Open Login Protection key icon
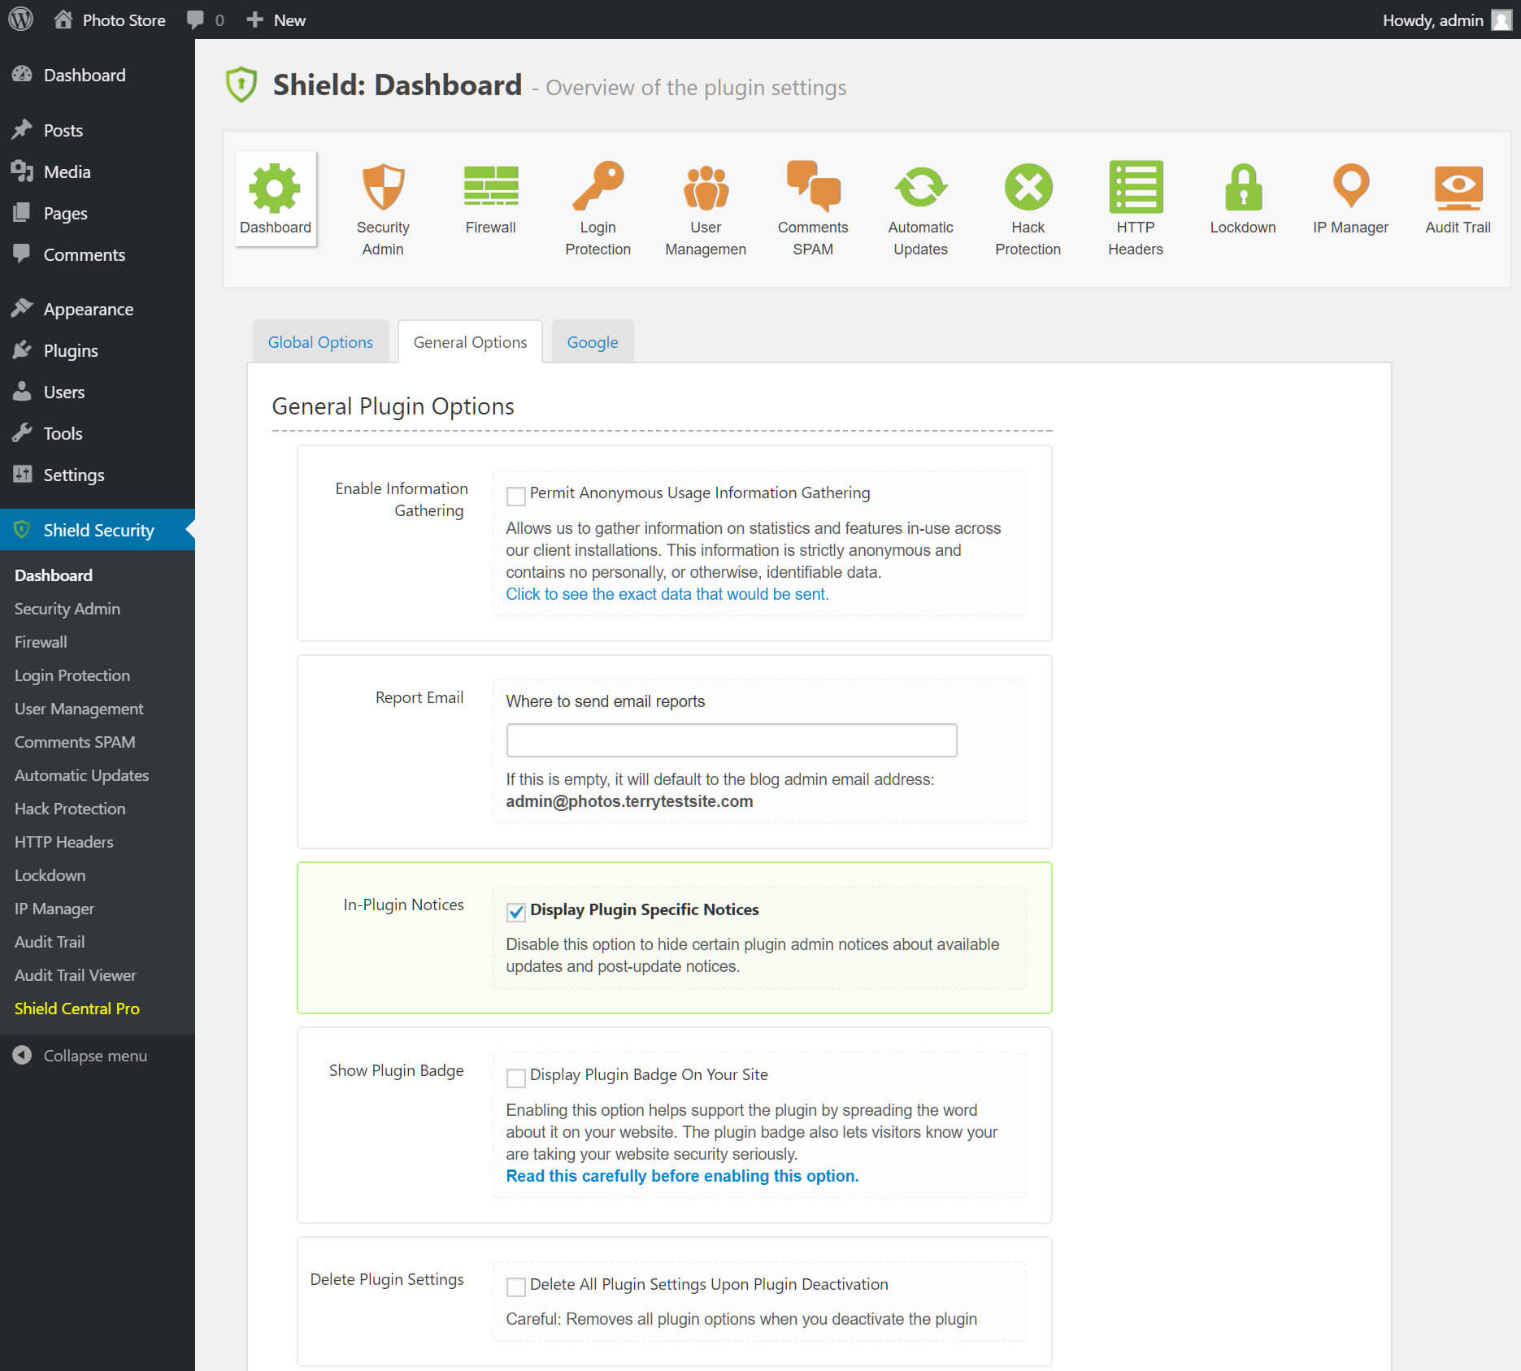Viewport: 1521px width, 1371px height. (598, 186)
